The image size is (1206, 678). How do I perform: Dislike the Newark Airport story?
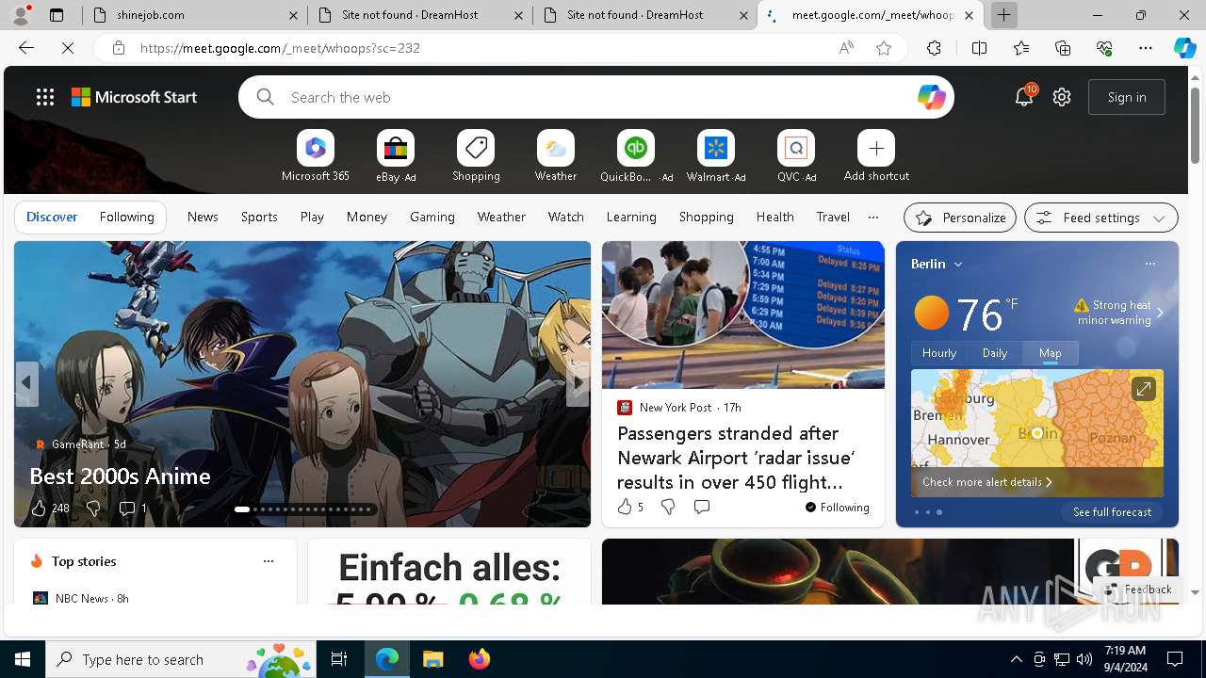(668, 507)
